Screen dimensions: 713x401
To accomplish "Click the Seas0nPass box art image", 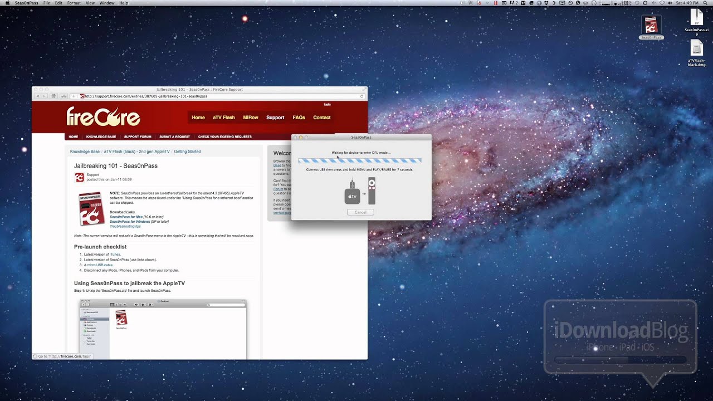I will [x=92, y=209].
